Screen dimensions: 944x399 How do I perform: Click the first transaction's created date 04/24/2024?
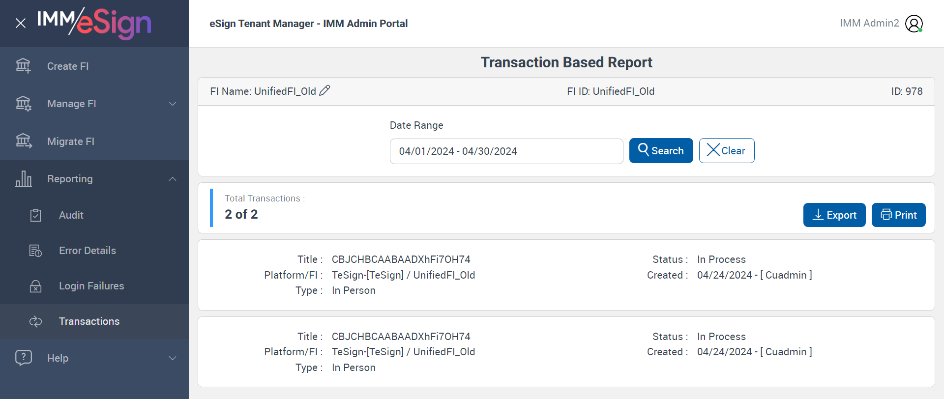(x=725, y=275)
